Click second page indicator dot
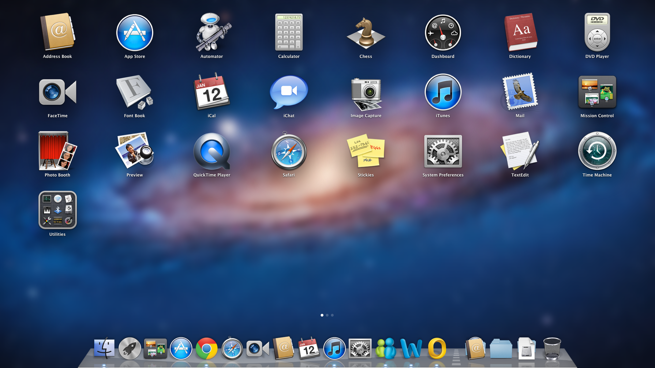The width and height of the screenshot is (655, 368). click(x=327, y=314)
